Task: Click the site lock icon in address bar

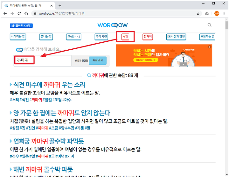Action: tap(35, 14)
